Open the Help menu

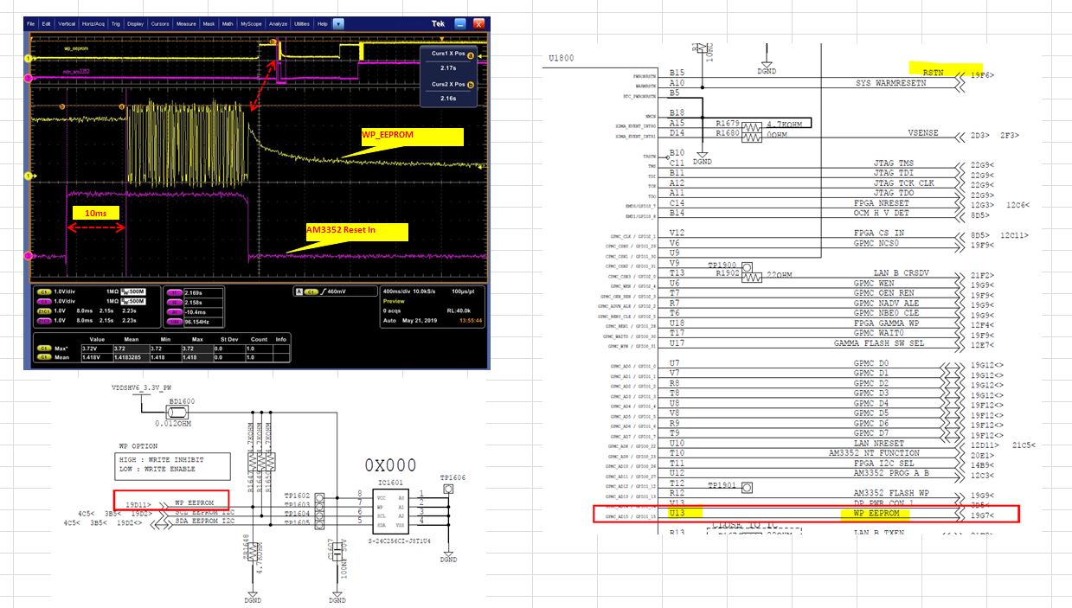pos(322,23)
